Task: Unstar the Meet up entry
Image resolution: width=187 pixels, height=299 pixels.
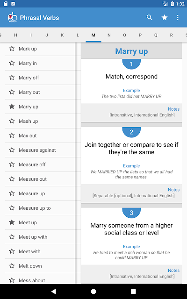Action: (x=12, y=222)
